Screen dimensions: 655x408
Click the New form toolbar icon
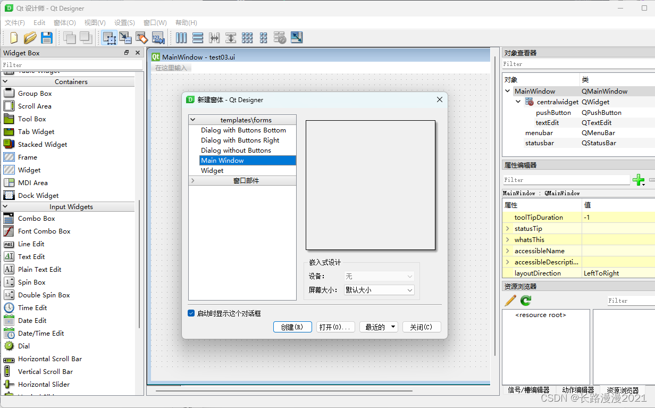(14, 38)
